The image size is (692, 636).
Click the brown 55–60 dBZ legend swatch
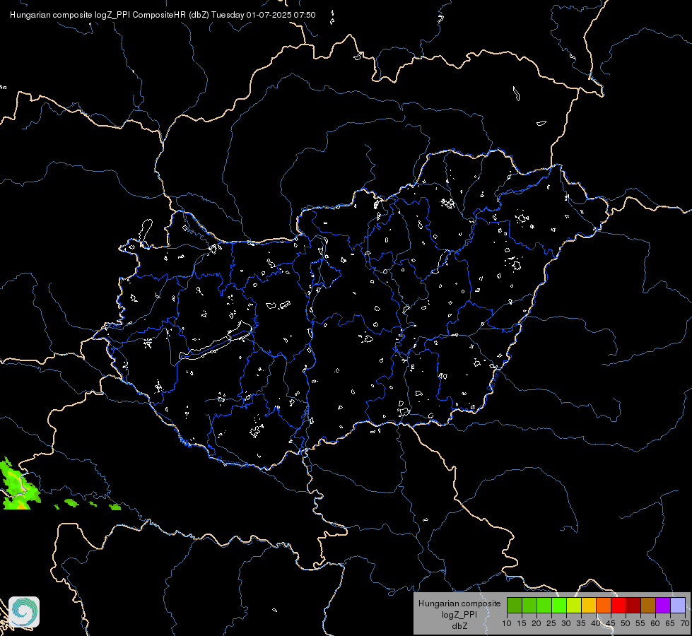pyautogui.click(x=648, y=605)
